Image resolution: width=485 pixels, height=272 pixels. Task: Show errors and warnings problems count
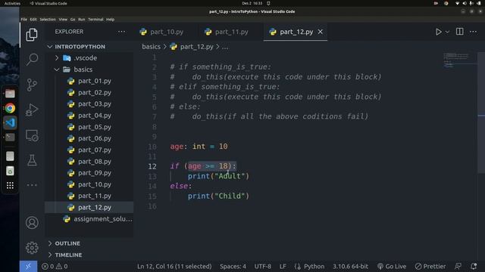pyautogui.click(x=55, y=266)
